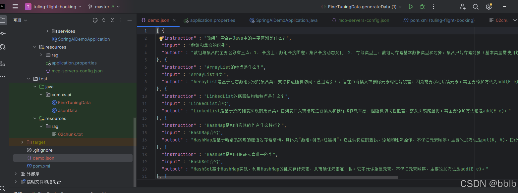
Task: Switch to the application.properties tab
Action: pyautogui.click(x=209, y=20)
